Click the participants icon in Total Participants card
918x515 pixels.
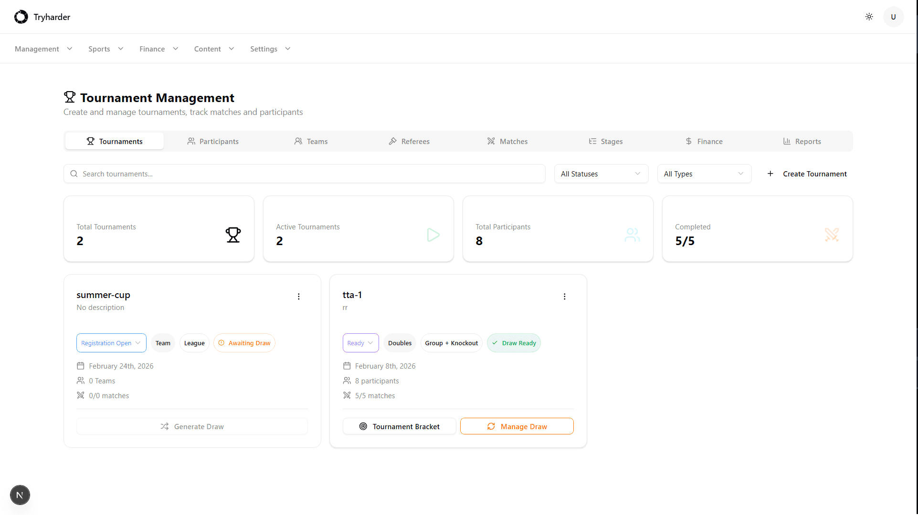(632, 235)
